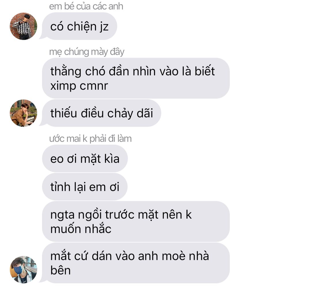Tap the brown-jacket profile picture
This screenshot has height=288, width=311.
[23, 113]
